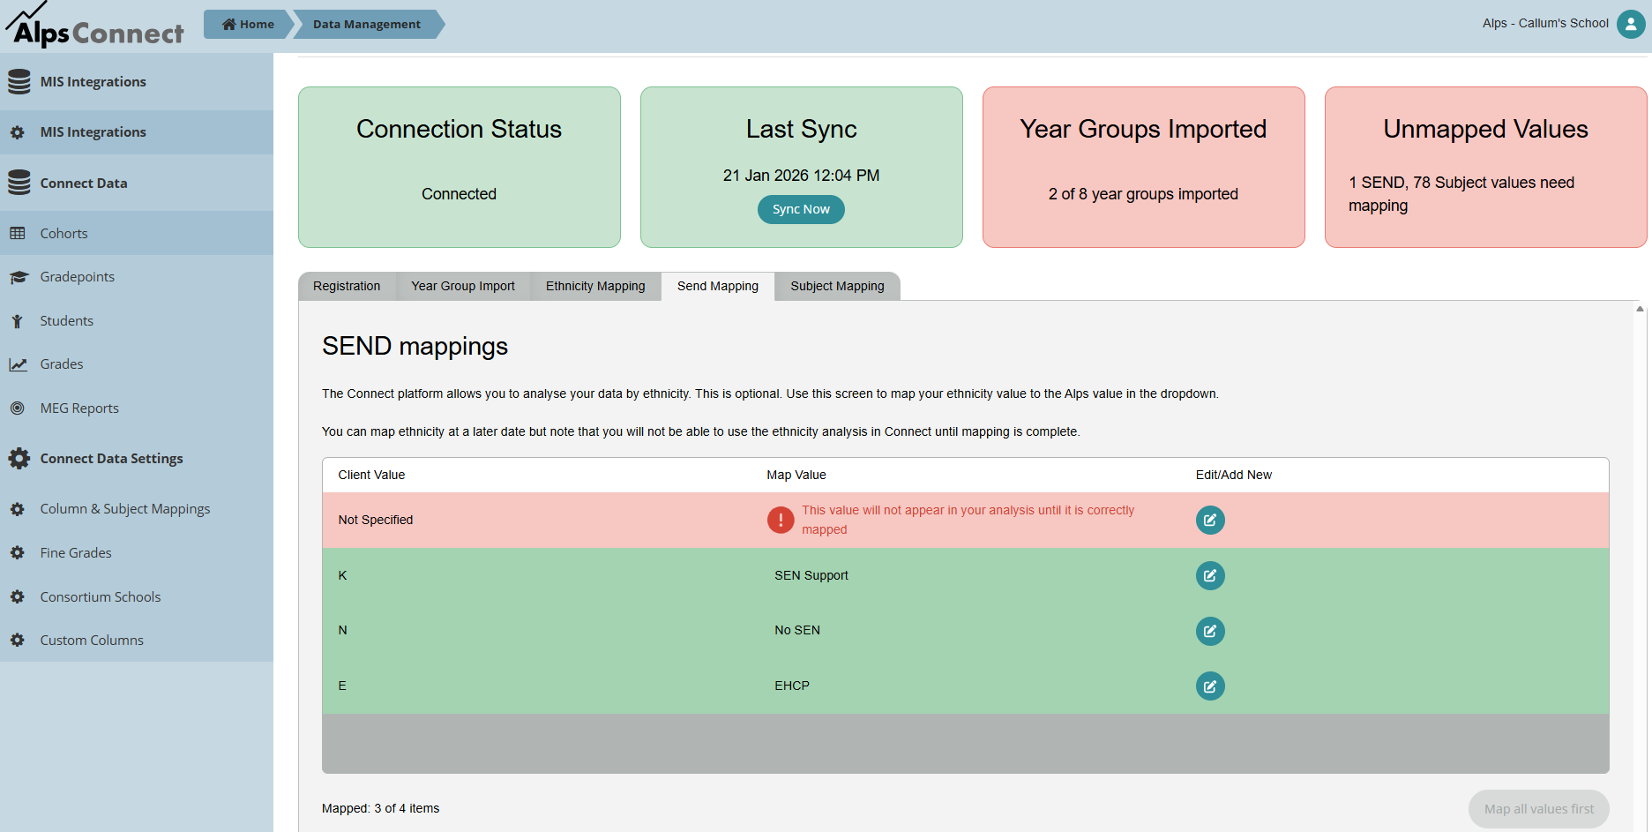
Task: Open Cohorts from the sidebar
Action: point(64,234)
